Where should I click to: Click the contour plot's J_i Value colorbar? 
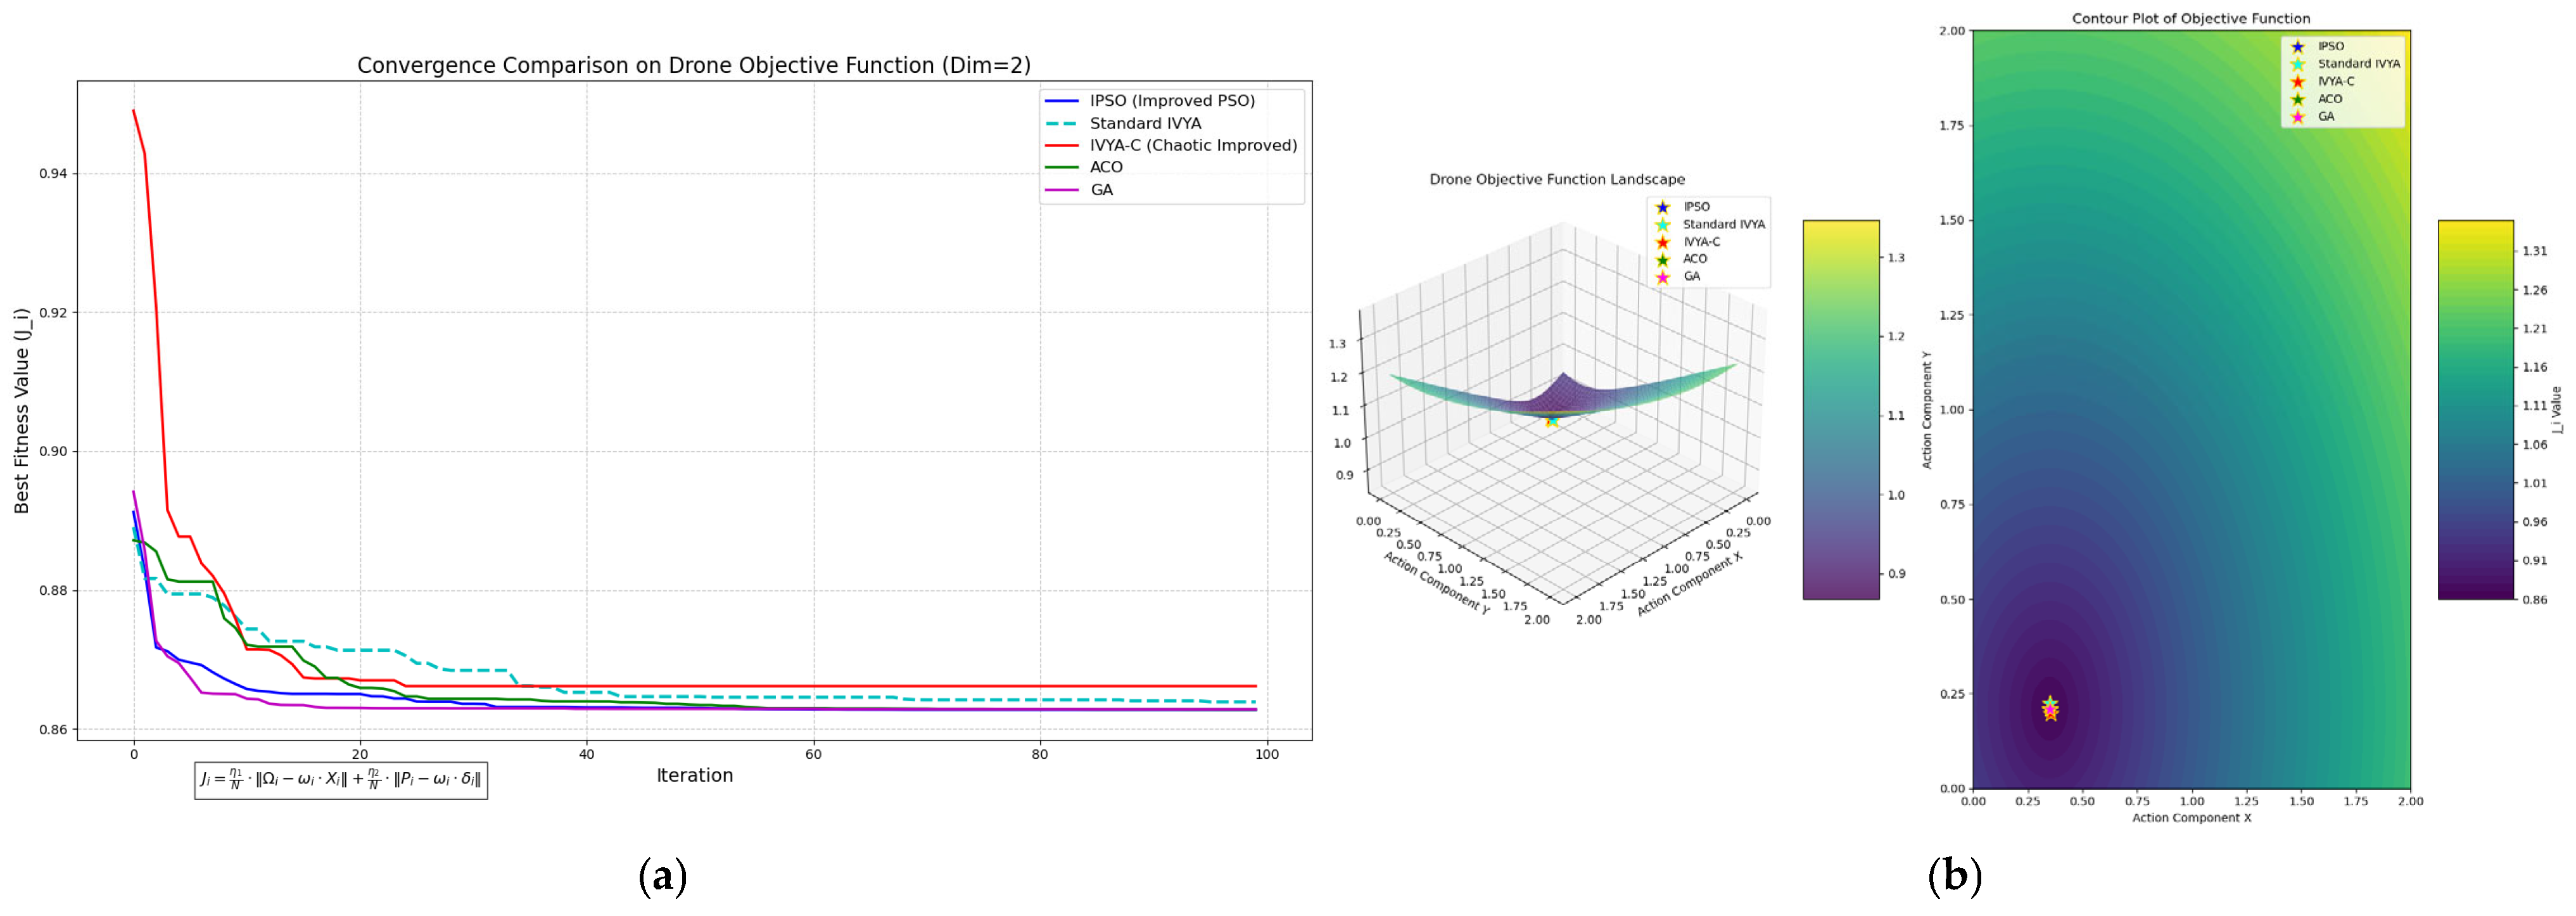pyautogui.click(x=2475, y=410)
